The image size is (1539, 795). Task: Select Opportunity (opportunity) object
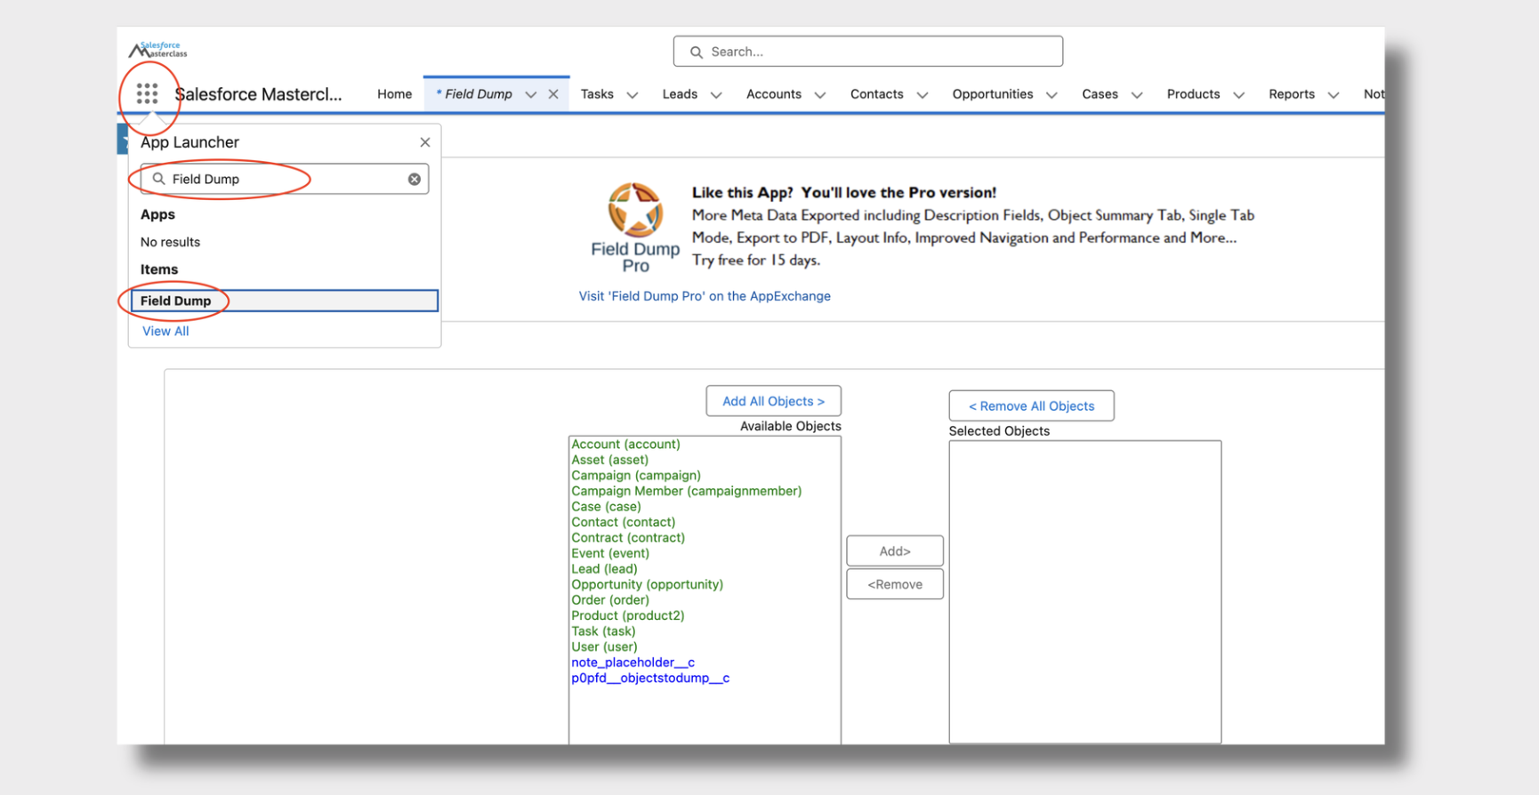(x=647, y=584)
